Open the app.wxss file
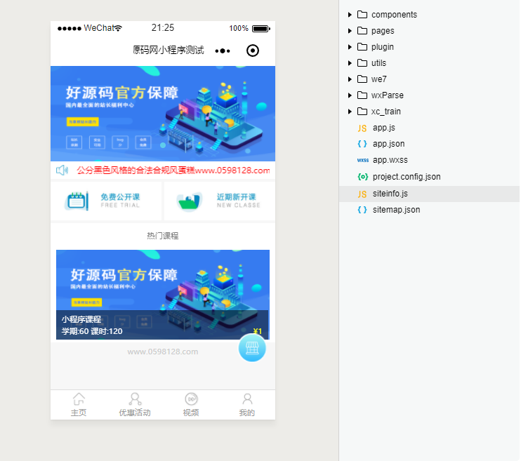Viewport: 521px width, 461px height. [390, 160]
